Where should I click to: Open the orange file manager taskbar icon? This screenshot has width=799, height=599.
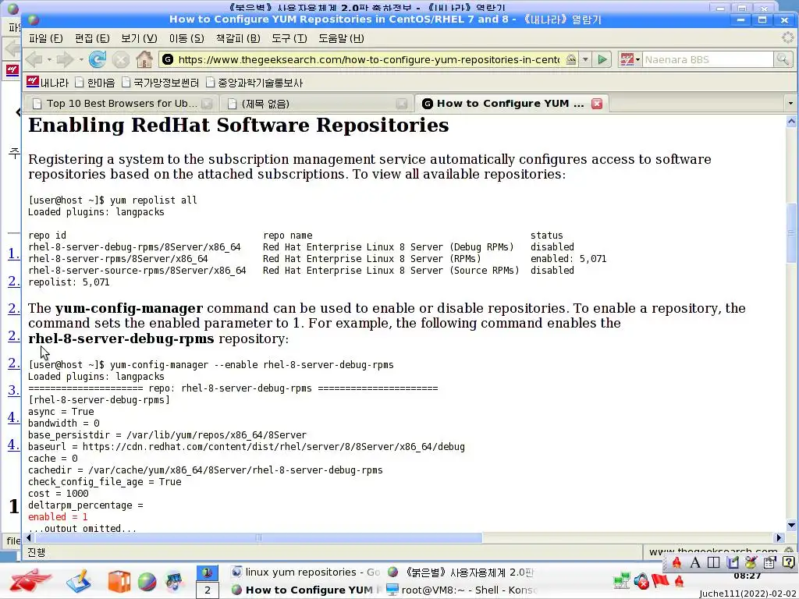pos(119,581)
